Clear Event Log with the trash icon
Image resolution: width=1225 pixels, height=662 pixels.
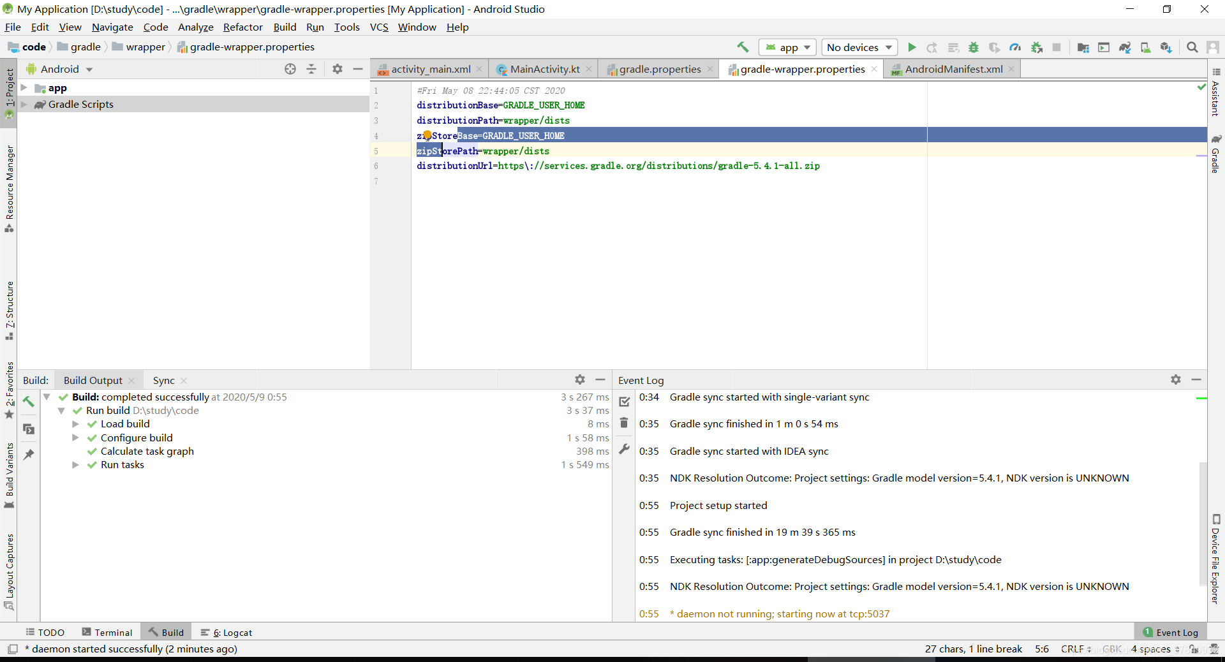click(x=625, y=423)
